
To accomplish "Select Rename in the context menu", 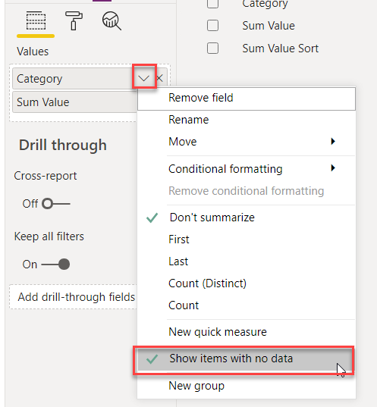I will click(x=247, y=120).
